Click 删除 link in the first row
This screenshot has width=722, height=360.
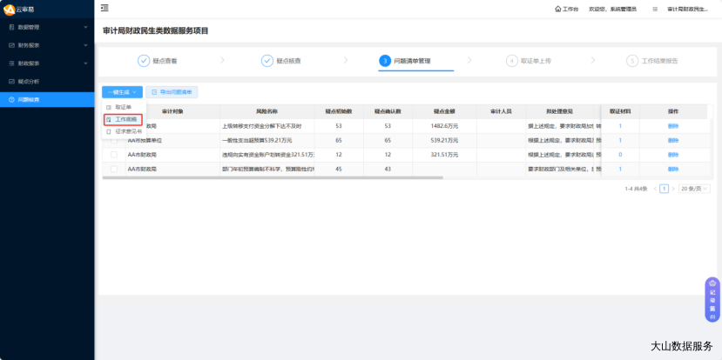pos(672,126)
